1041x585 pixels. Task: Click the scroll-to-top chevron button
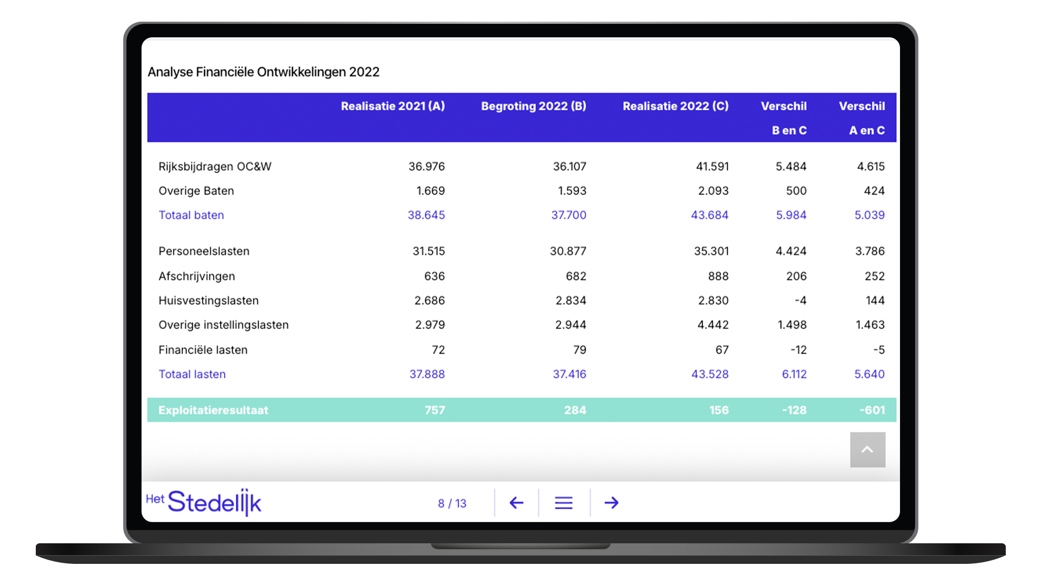[x=867, y=450]
